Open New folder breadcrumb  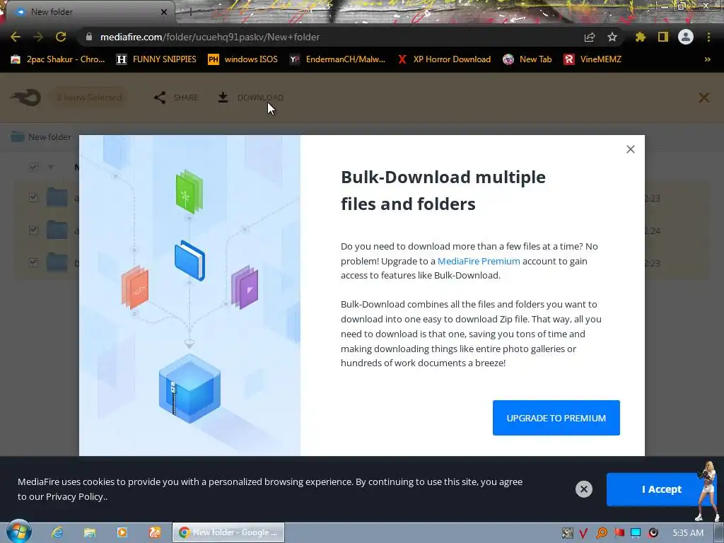(x=41, y=136)
